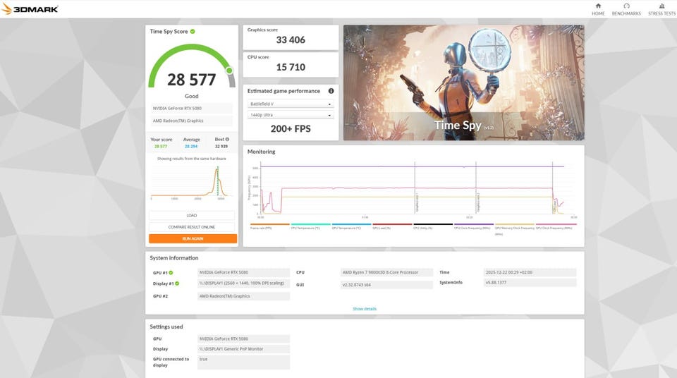Click the Settings used GPU value
677x378 pixels.
tap(243, 339)
